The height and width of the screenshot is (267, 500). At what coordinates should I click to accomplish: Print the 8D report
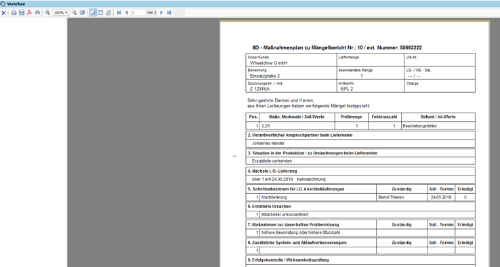(14, 13)
